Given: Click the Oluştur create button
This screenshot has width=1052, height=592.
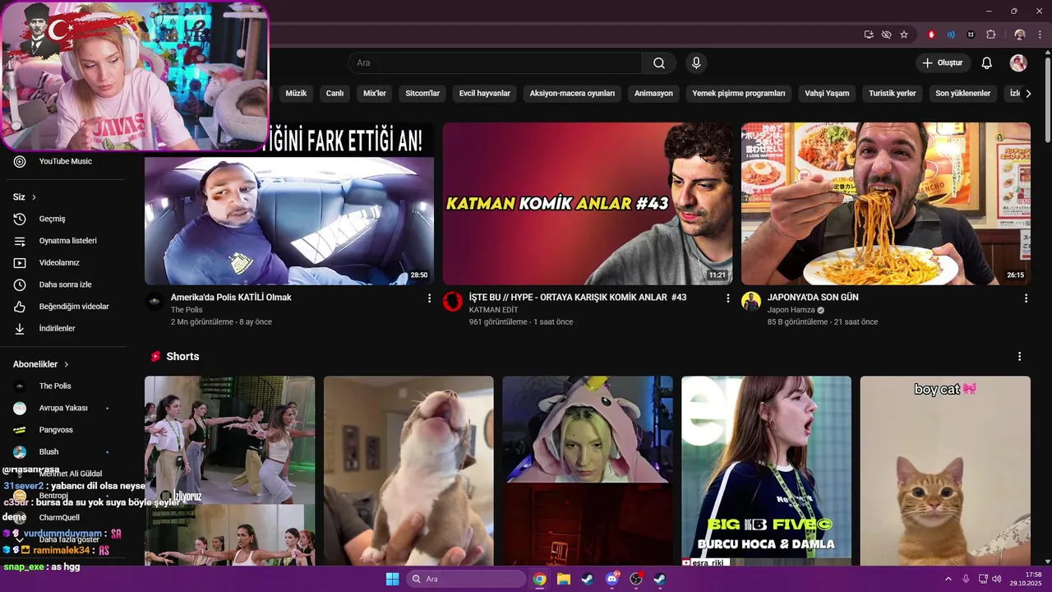Looking at the screenshot, I should pos(943,63).
